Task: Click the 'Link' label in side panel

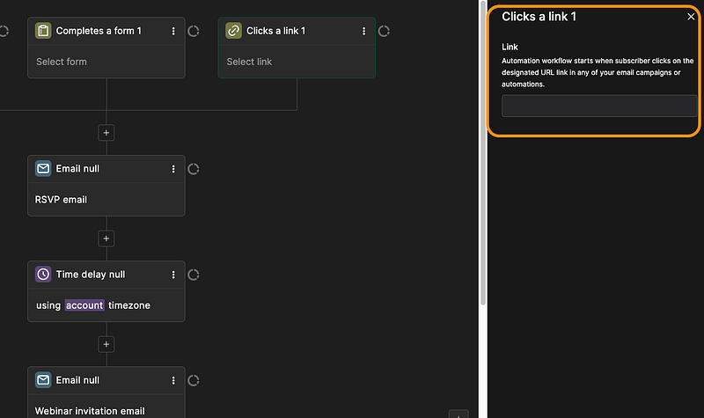Action: [x=510, y=47]
